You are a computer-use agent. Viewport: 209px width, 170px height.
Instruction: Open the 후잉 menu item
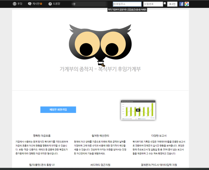20,4
